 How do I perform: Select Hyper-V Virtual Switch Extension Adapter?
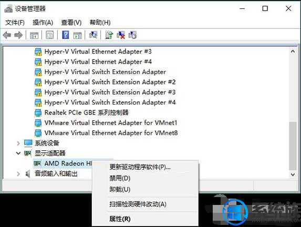pyautogui.click(x=105, y=72)
